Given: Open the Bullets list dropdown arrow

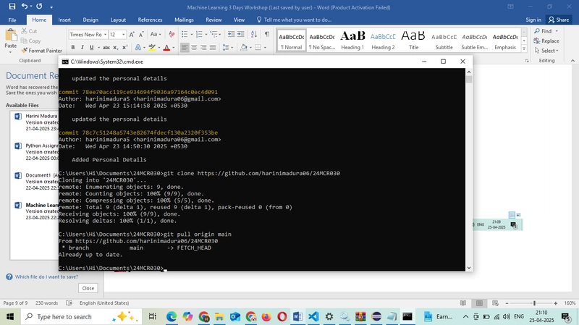Looking at the screenshot, I should [x=192, y=34].
